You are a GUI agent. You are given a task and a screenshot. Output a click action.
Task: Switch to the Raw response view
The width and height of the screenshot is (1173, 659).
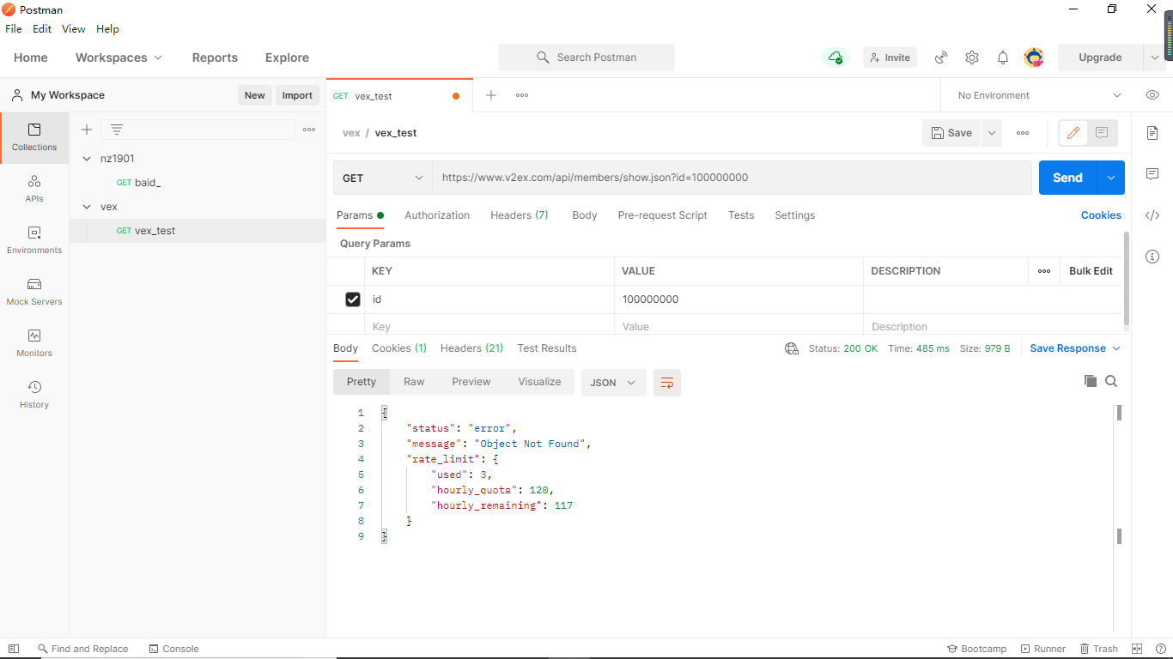[414, 382]
